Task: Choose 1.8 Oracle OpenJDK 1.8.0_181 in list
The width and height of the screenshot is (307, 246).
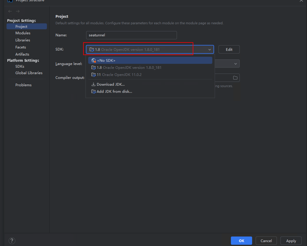Action: [x=150, y=67]
